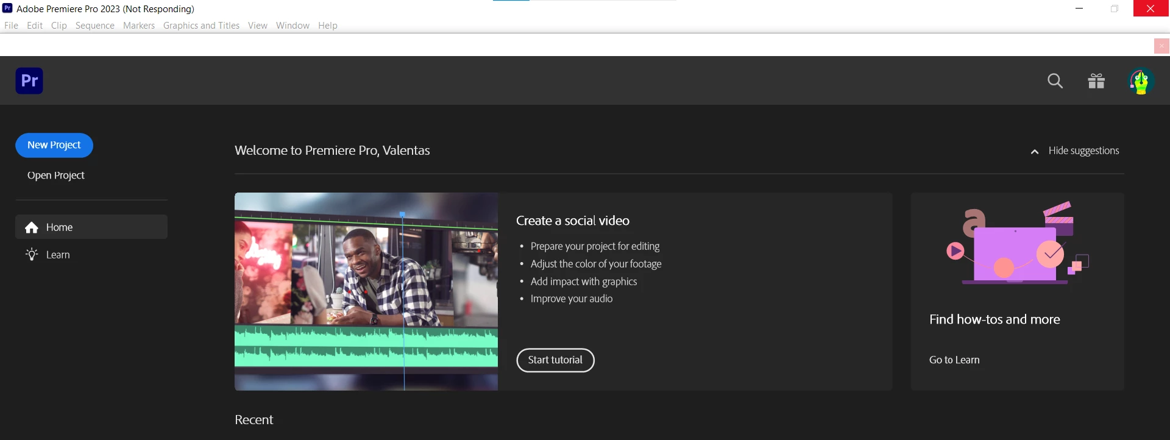Open the What's New gift icon
Viewport: 1170px width, 440px height.
click(1096, 81)
